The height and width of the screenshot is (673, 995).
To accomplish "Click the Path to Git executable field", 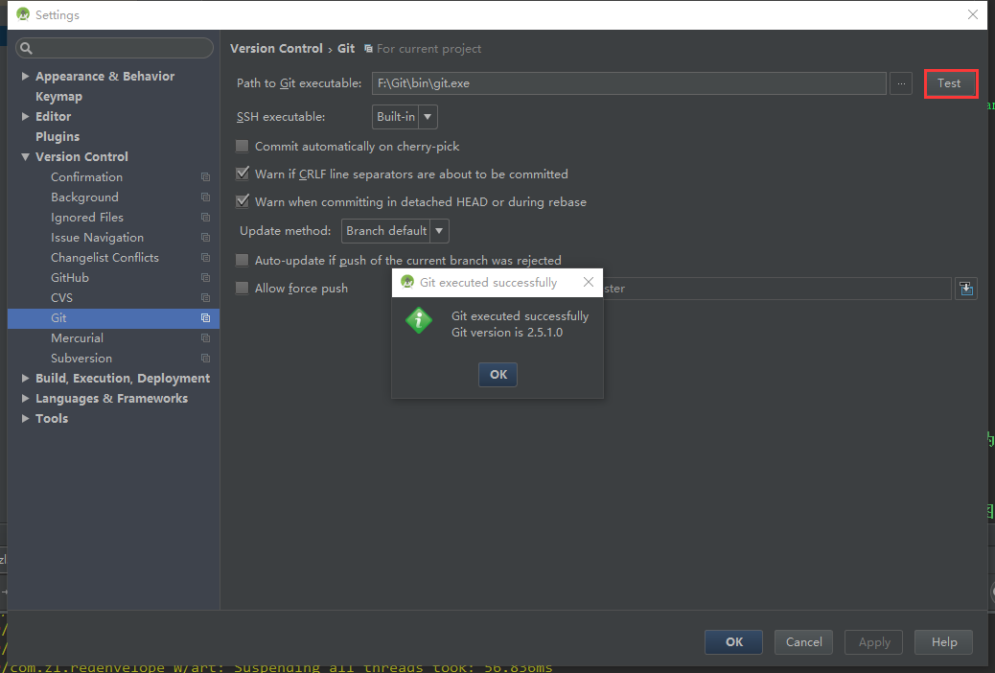I will pyautogui.click(x=629, y=83).
